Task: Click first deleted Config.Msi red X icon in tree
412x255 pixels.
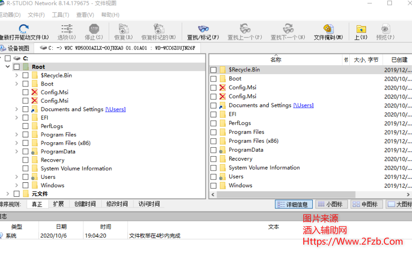Action: (x=35, y=92)
